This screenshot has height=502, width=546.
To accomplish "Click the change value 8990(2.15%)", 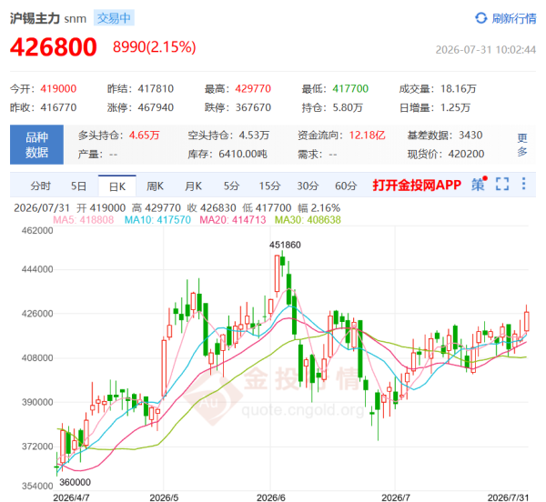I will (155, 47).
